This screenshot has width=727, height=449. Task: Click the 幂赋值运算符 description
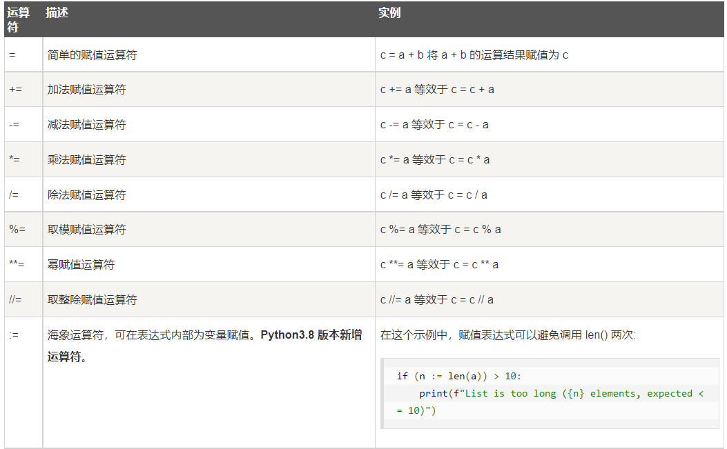(81, 265)
